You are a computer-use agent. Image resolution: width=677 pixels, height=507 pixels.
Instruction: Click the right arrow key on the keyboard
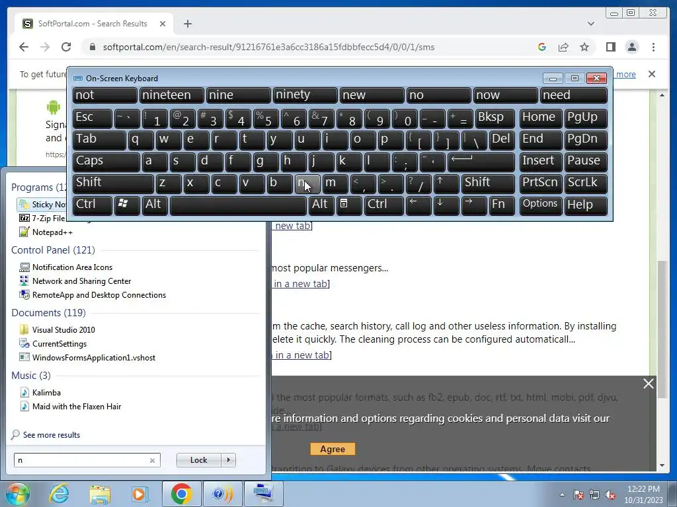point(473,206)
